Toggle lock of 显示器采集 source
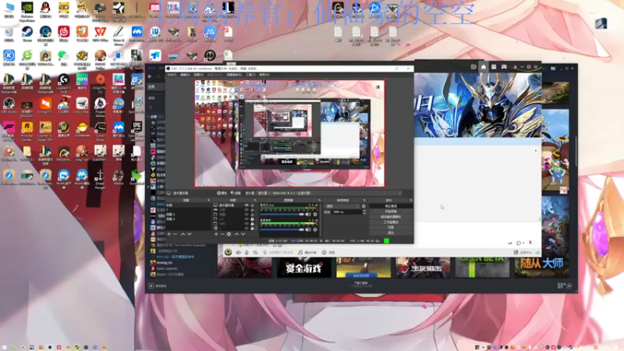 point(252,205)
